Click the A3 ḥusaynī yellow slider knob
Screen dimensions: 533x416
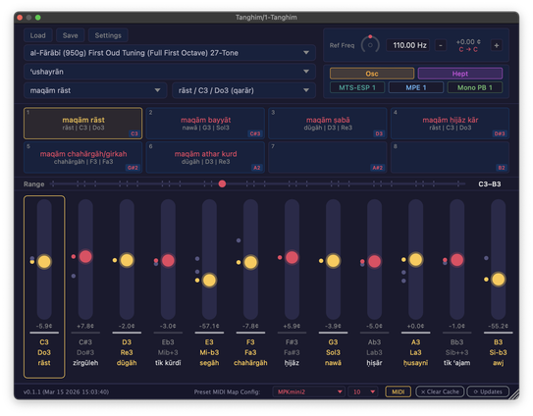tap(416, 260)
